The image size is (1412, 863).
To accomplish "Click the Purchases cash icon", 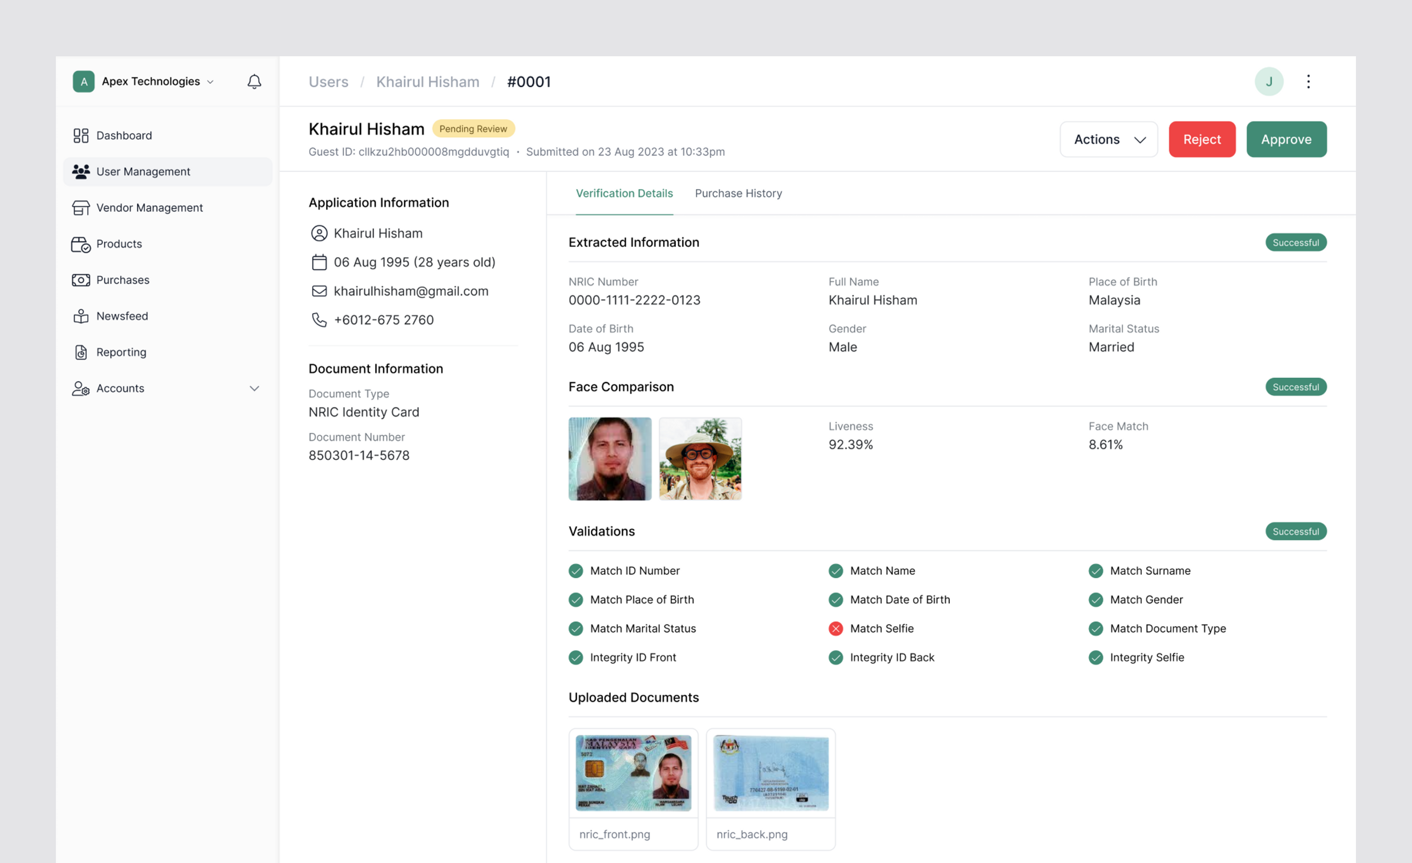I will click(81, 280).
